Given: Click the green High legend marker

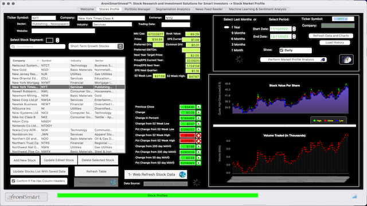Looking at the screenshot, I should 314,121.
